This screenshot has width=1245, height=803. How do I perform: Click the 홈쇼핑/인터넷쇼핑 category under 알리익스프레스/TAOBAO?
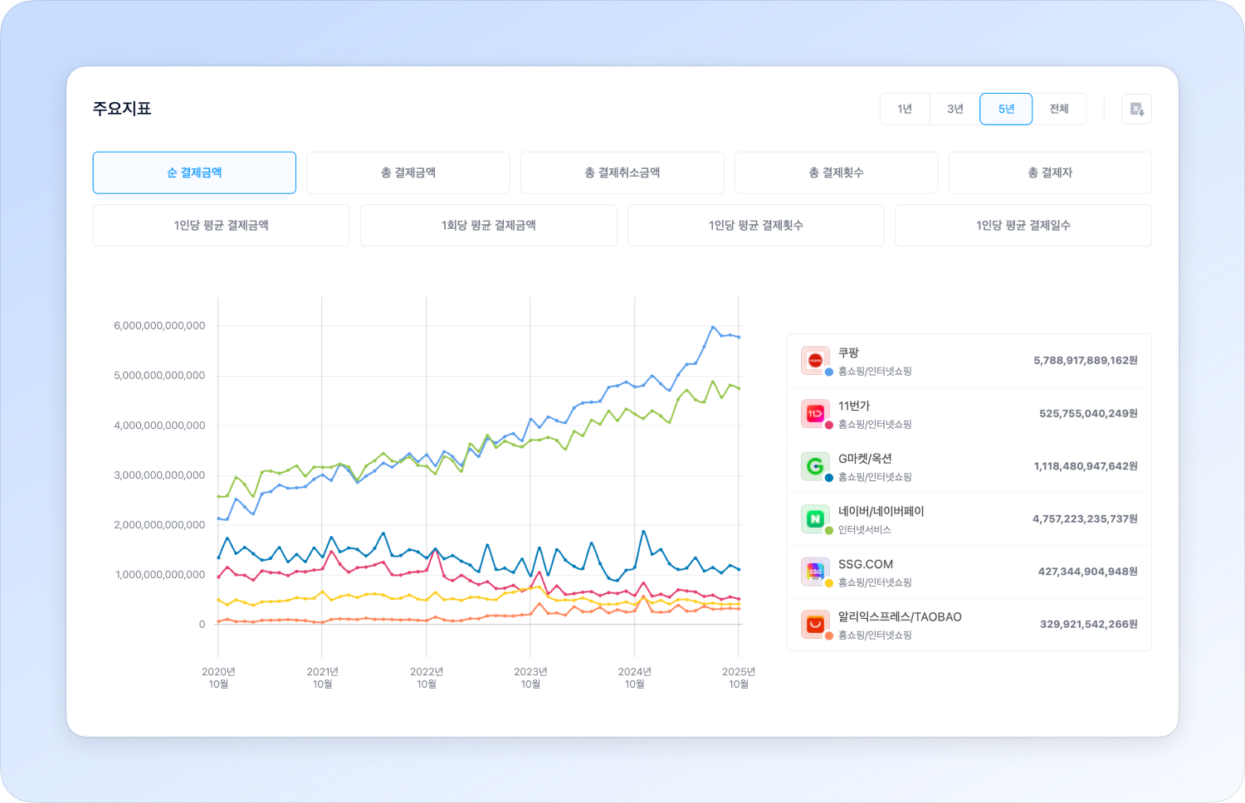point(875,635)
